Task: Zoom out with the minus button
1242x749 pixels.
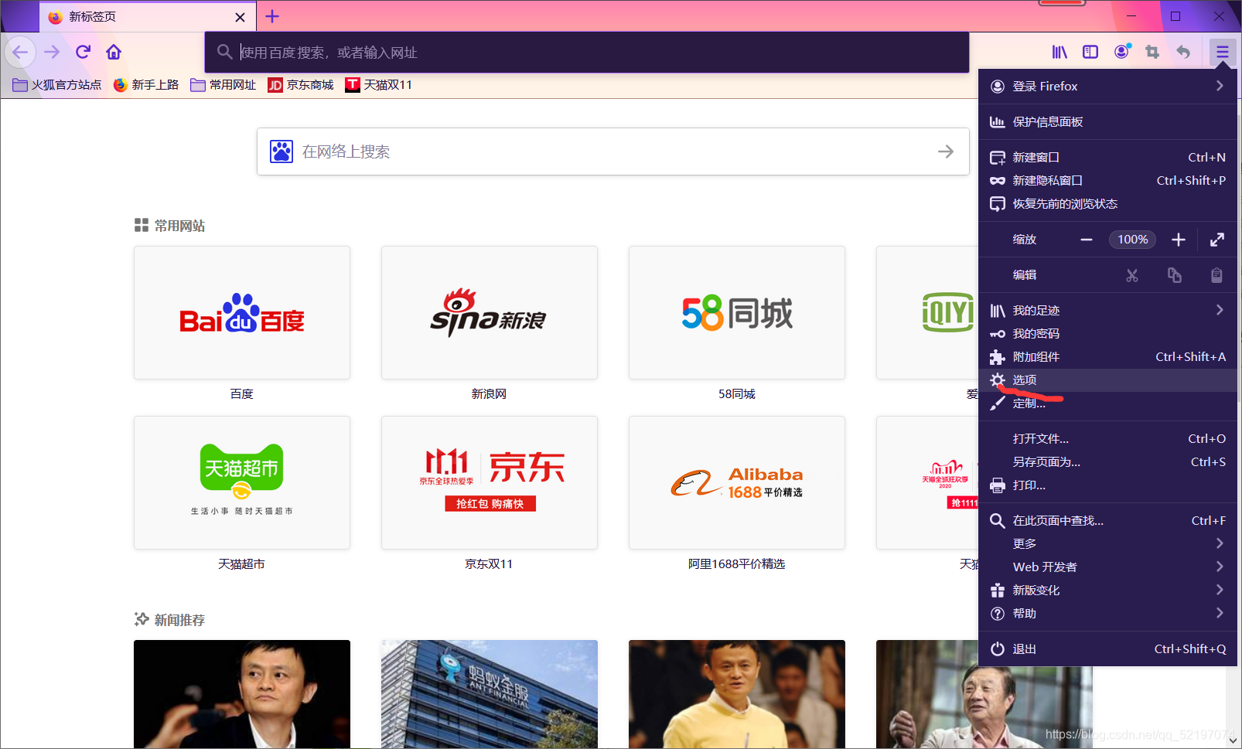Action: [x=1087, y=240]
